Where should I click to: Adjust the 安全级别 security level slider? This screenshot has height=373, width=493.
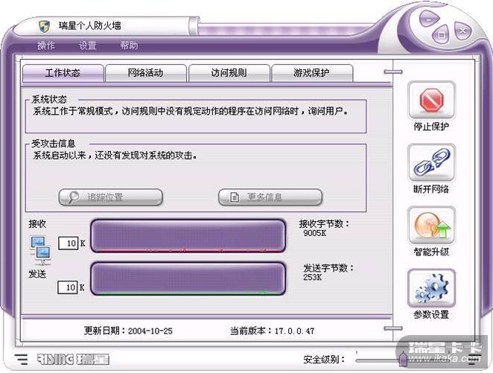click(x=404, y=359)
